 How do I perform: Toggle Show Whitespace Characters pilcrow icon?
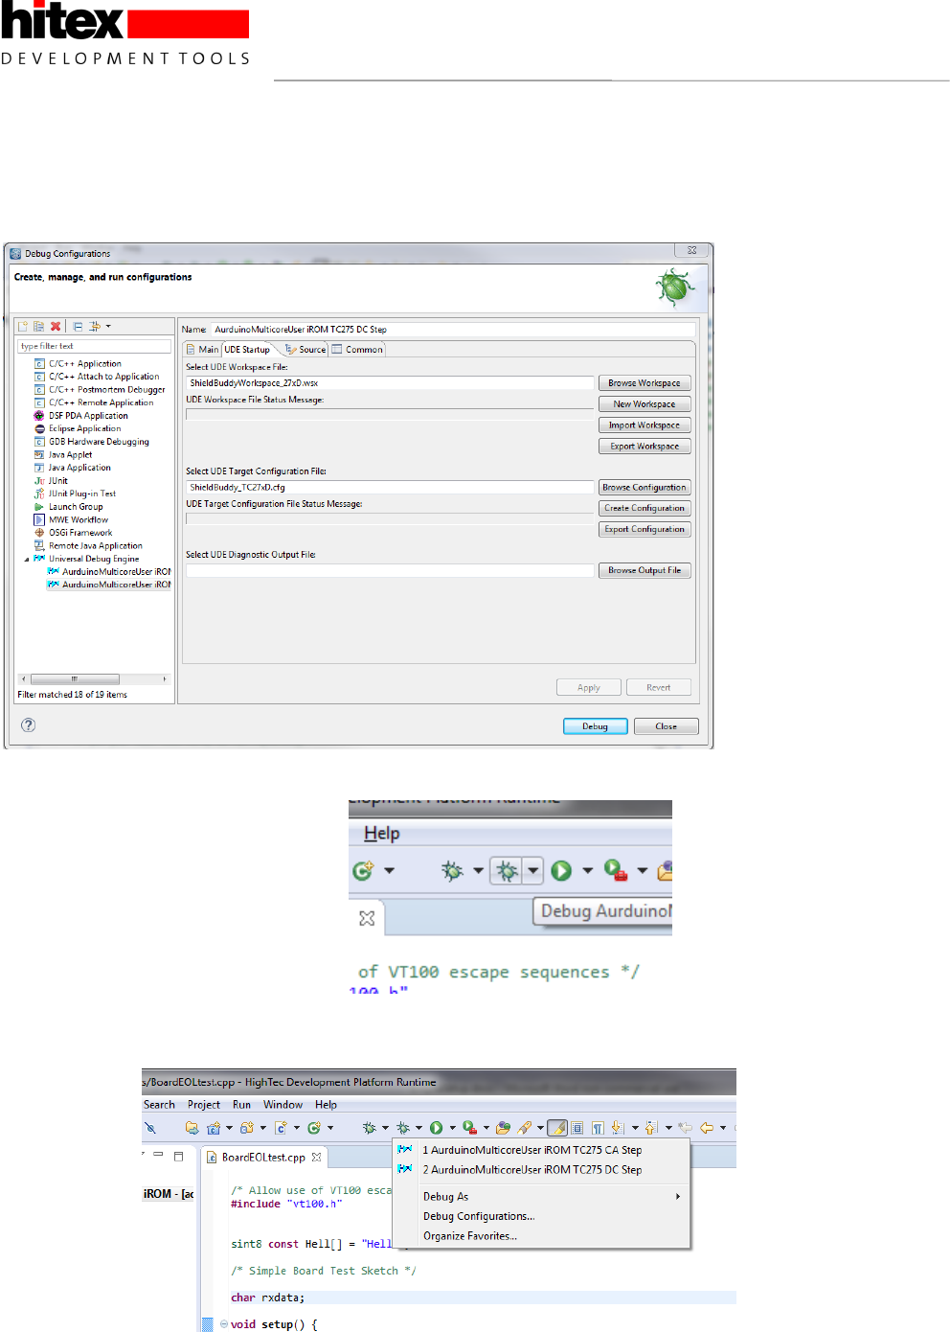click(598, 1128)
